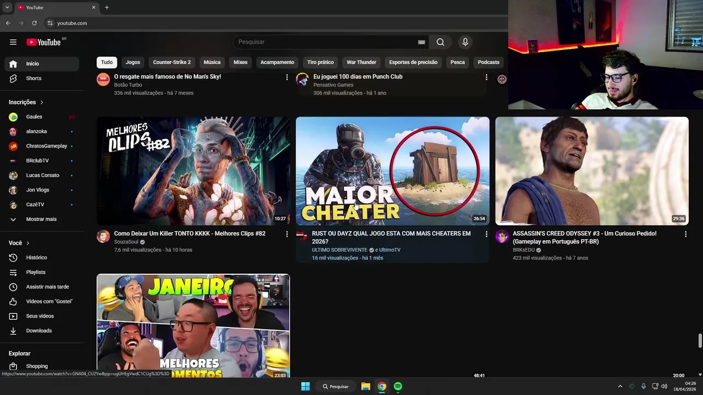Select the Counter-Strike 2 filter chip

coord(172,62)
